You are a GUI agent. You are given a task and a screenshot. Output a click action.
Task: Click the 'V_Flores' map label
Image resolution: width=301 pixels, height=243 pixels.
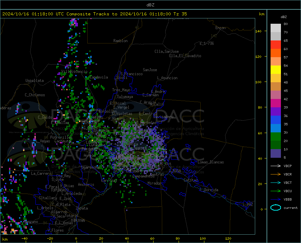click(x=56, y=230)
